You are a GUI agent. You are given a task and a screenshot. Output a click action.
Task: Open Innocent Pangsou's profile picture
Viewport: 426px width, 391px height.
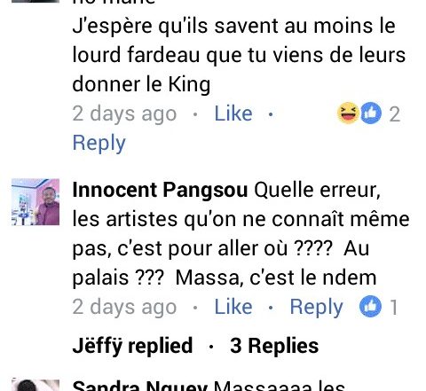coord(35,202)
